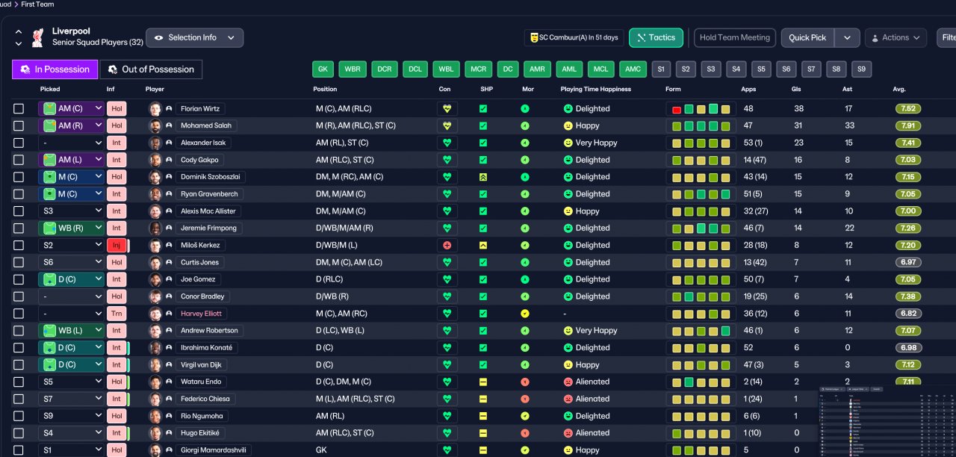The height and width of the screenshot is (457, 956).
Task: Open Alexis Mac Allister's S3 picked dropdown
Action: point(72,211)
